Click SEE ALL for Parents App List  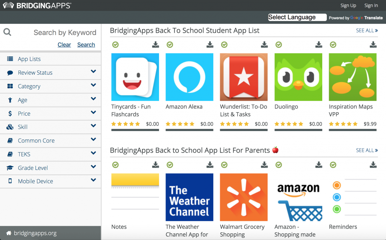[x=367, y=150]
